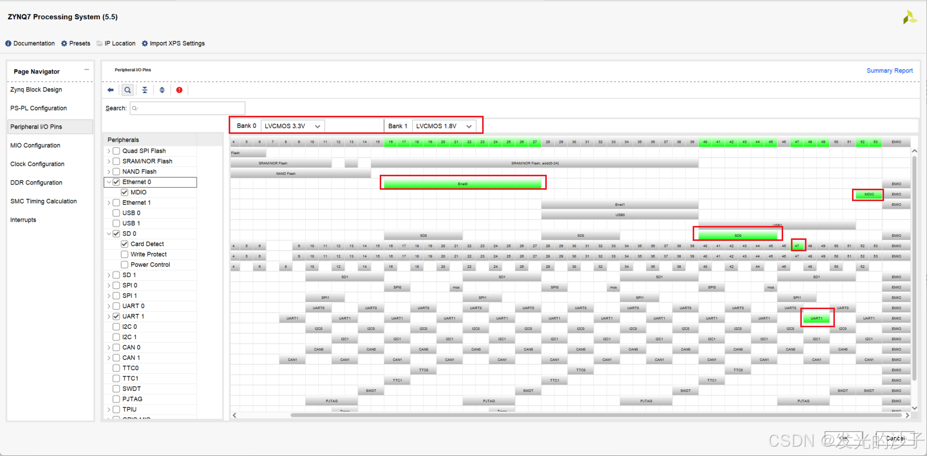Expand the Quad SPI Flash tree node

point(109,151)
